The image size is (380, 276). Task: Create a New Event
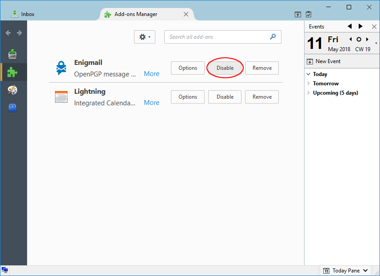(x=324, y=61)
